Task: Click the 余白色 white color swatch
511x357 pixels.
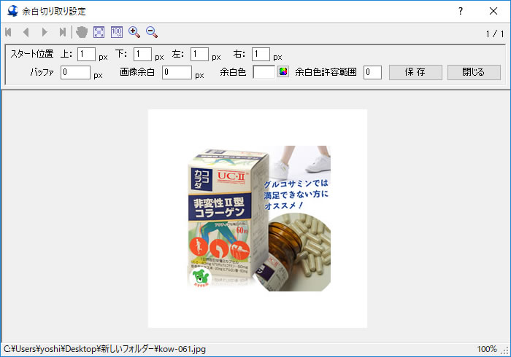Action: [264, 72]
